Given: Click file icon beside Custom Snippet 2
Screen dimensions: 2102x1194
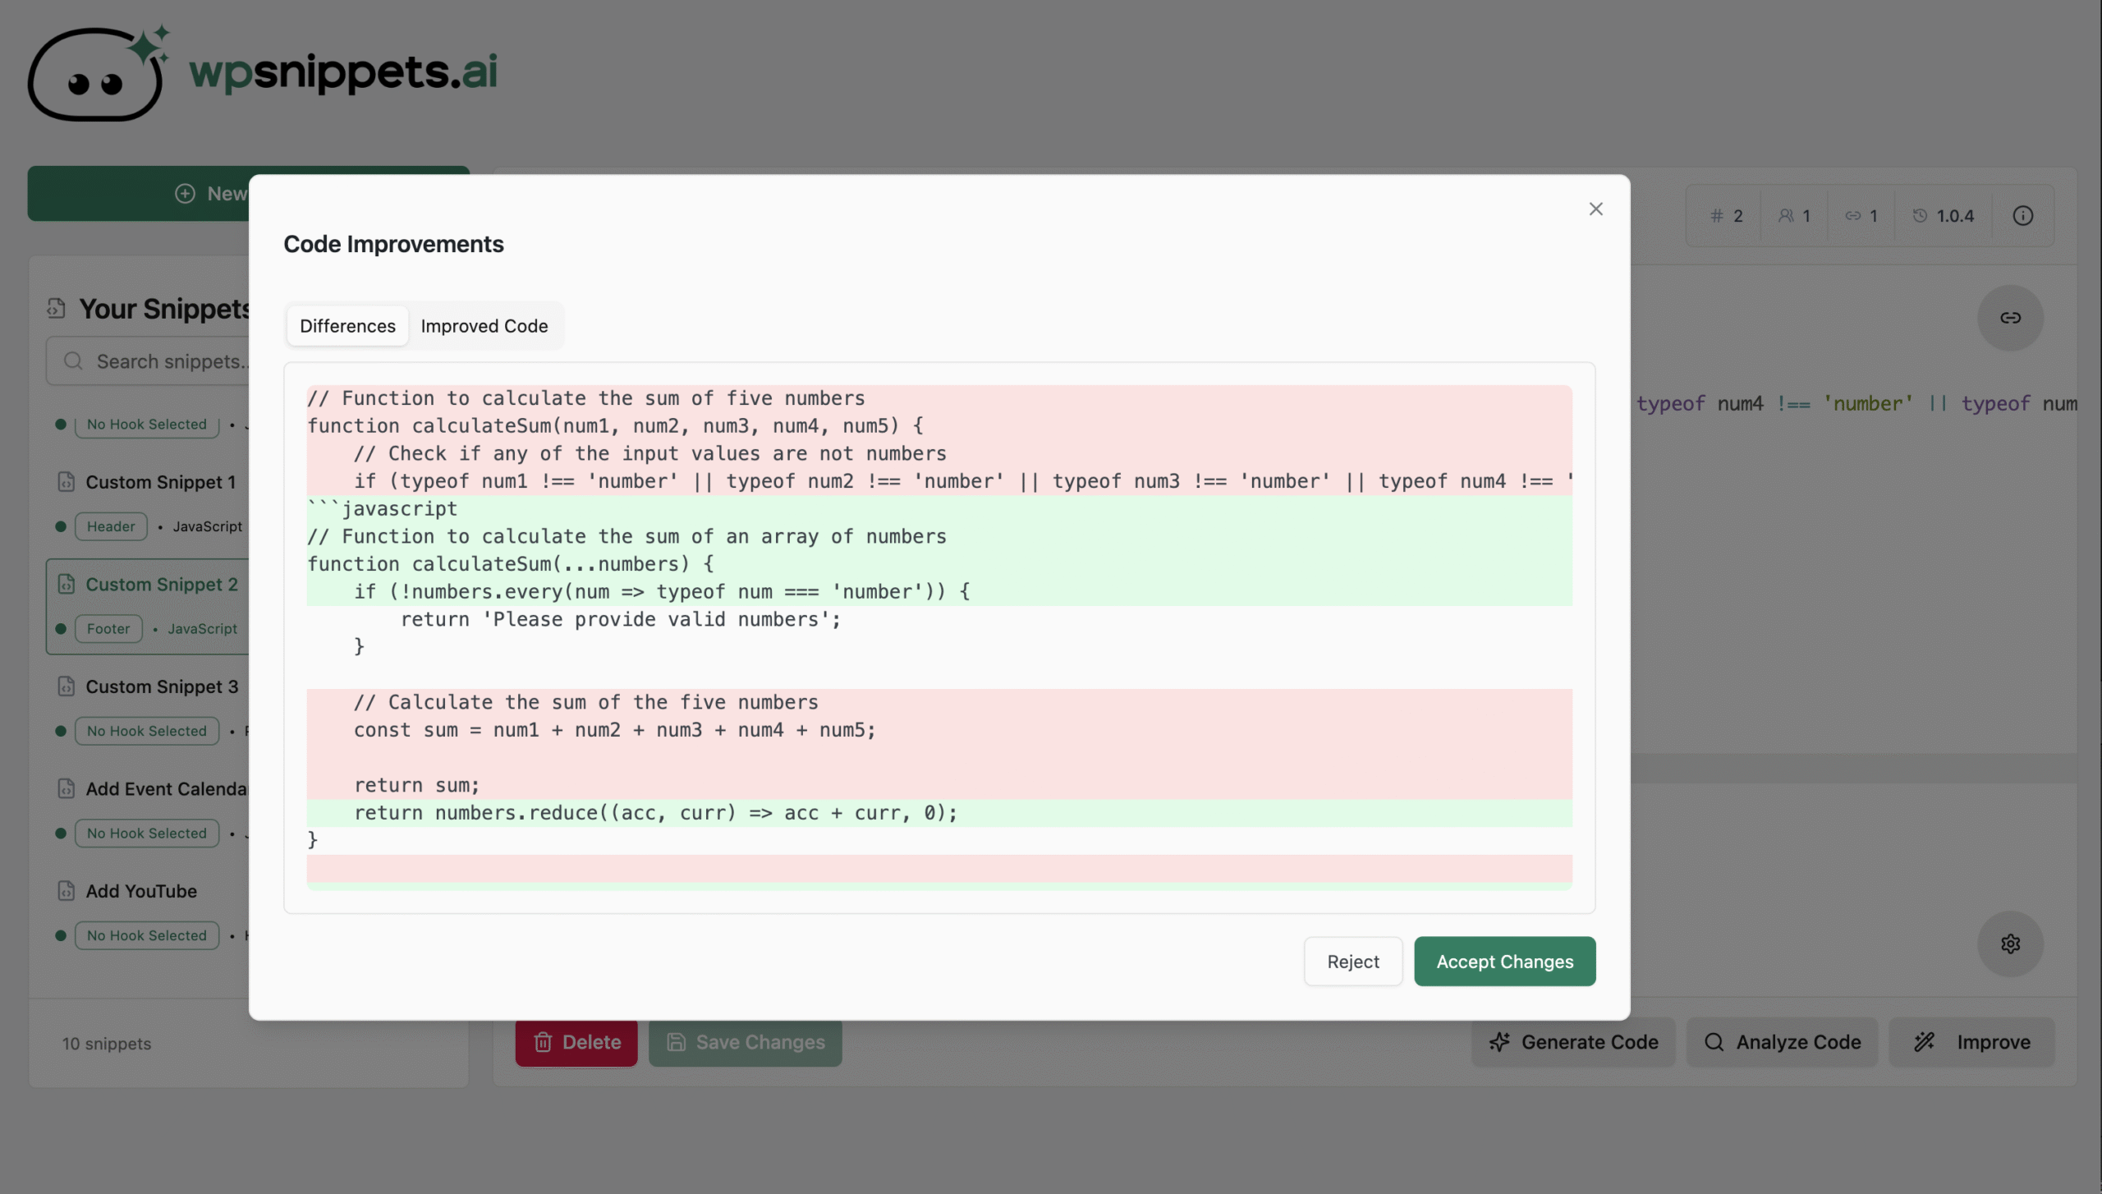Looking at the screenshot, I should [x=67, y=585].
